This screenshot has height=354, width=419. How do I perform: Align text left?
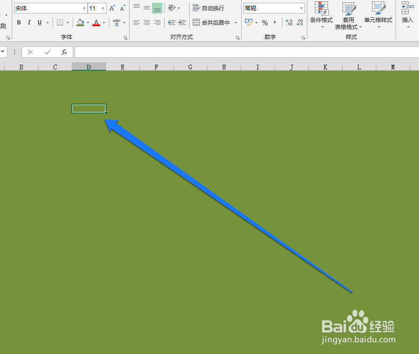137,23
